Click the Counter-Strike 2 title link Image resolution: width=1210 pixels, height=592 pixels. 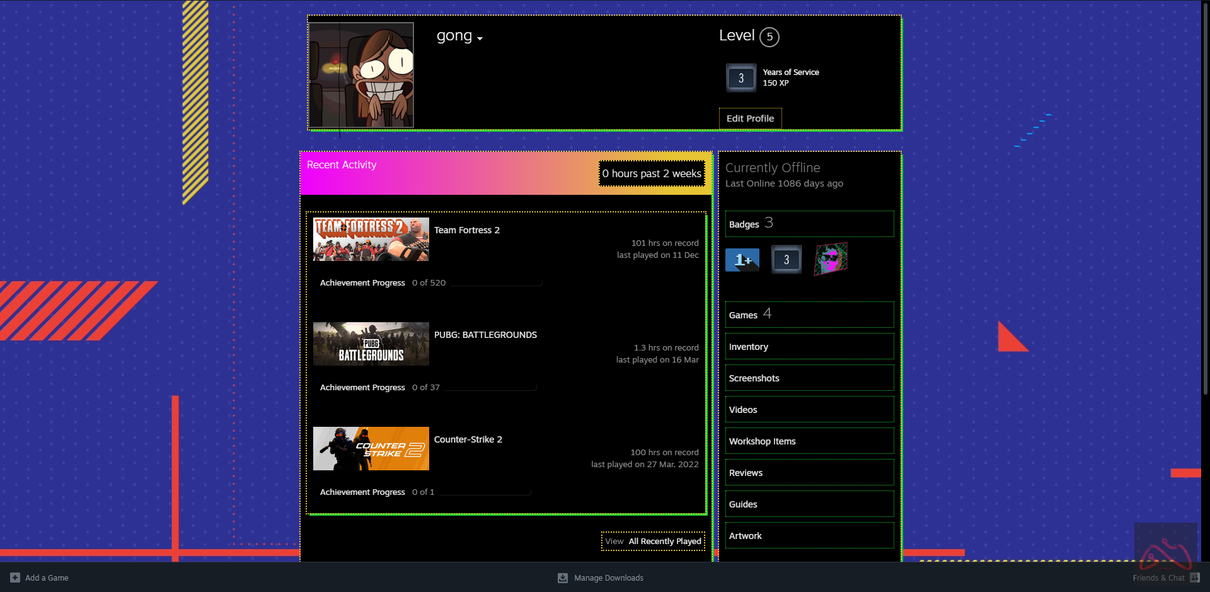coord(468,439)
